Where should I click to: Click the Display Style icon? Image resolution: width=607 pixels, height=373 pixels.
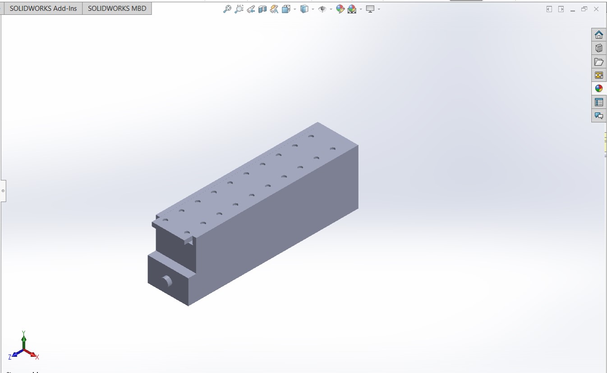[304, 9]
